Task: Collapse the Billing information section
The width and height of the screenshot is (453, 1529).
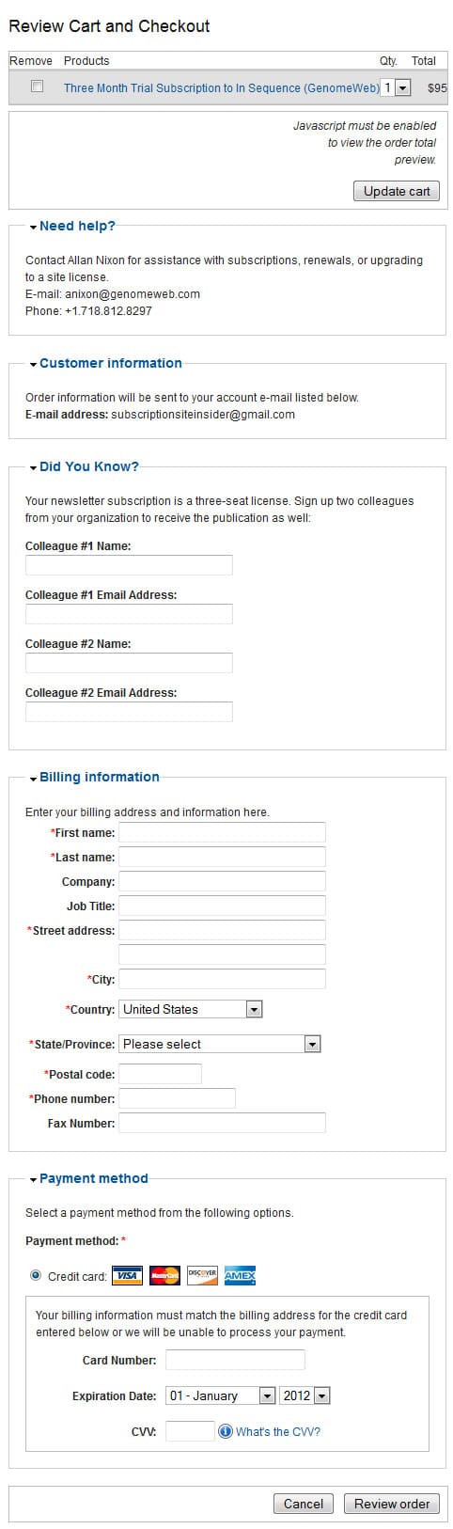Action: [x=34, y=779]
